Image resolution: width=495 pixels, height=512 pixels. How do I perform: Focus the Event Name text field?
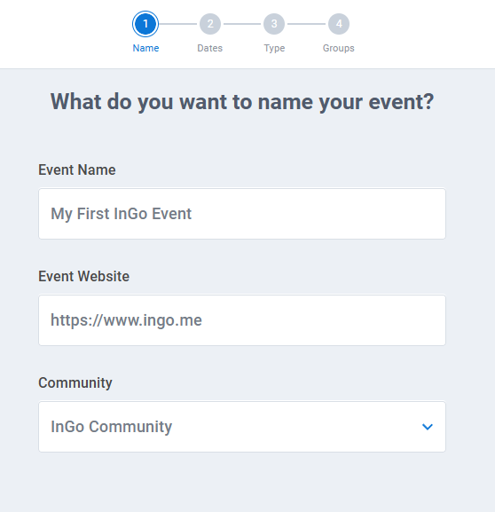pos(242,214)
